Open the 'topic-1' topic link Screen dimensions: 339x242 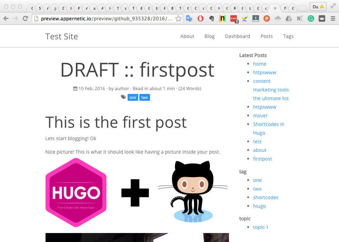click(261, 227)
